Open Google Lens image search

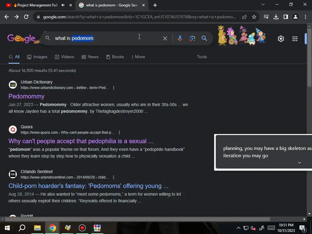[x=192, y=38]
